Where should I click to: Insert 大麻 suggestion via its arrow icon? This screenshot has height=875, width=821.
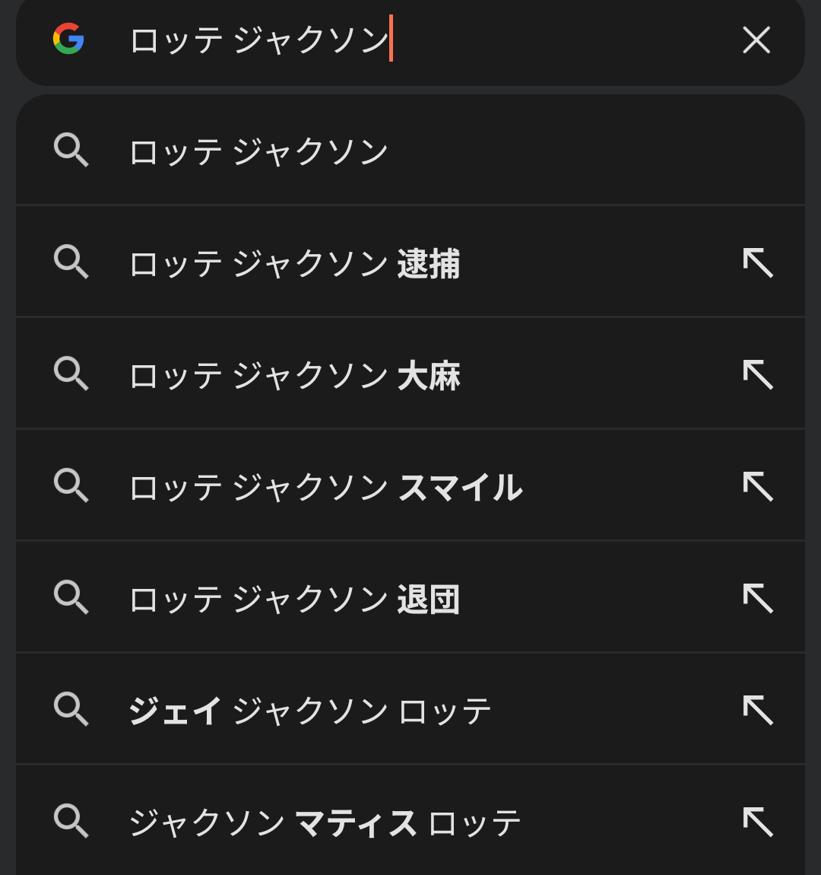[758, 375]
